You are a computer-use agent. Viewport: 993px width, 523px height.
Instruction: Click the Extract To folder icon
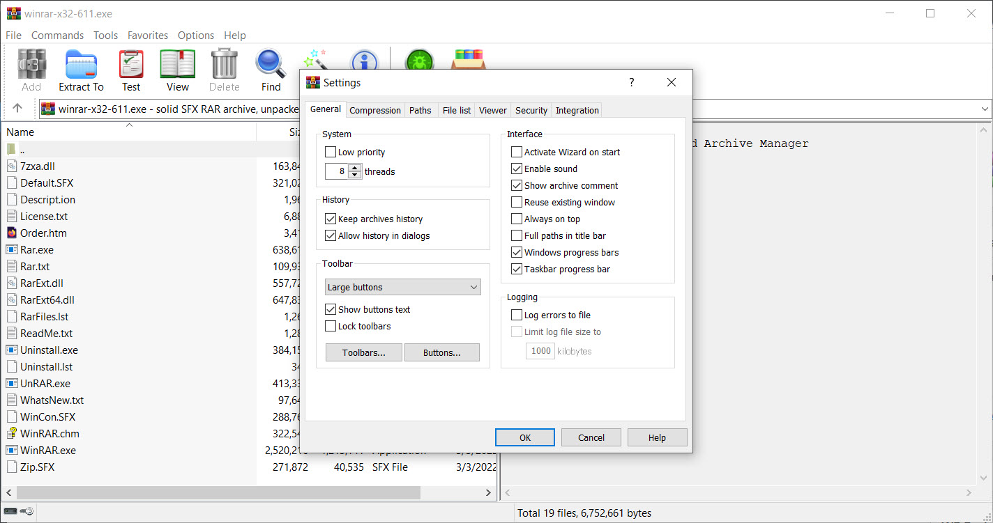click(81, 64)
